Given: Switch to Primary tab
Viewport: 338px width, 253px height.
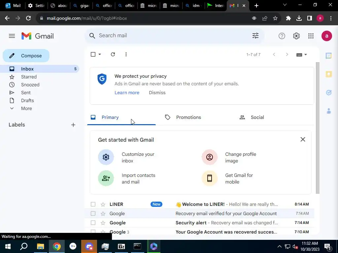Looking at the screenshot, I should click(121, 117).
